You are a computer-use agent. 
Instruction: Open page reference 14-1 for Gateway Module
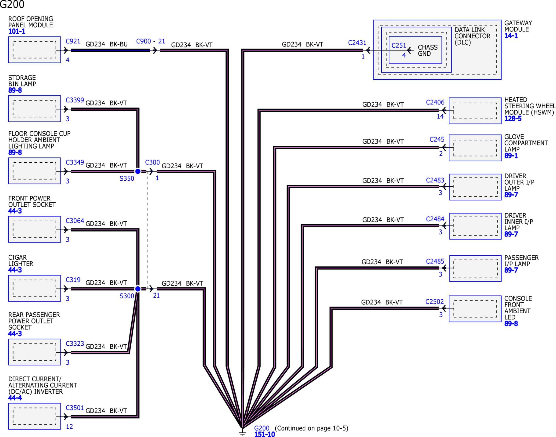[511, 36]
